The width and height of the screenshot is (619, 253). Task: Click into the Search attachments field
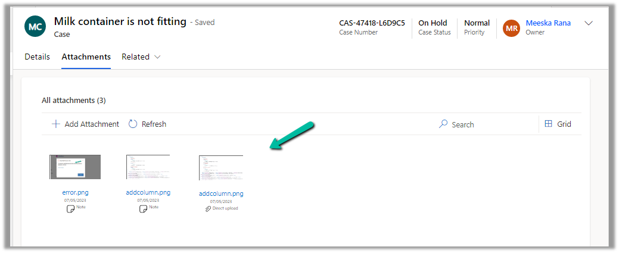coord(489,124)
